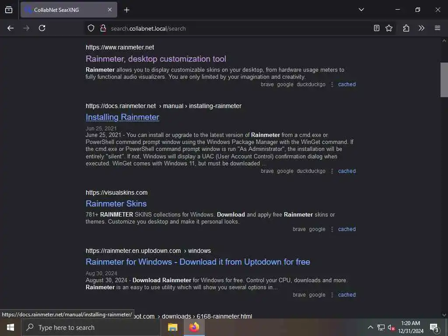Open the Rainmeter Skins result link

116,204
